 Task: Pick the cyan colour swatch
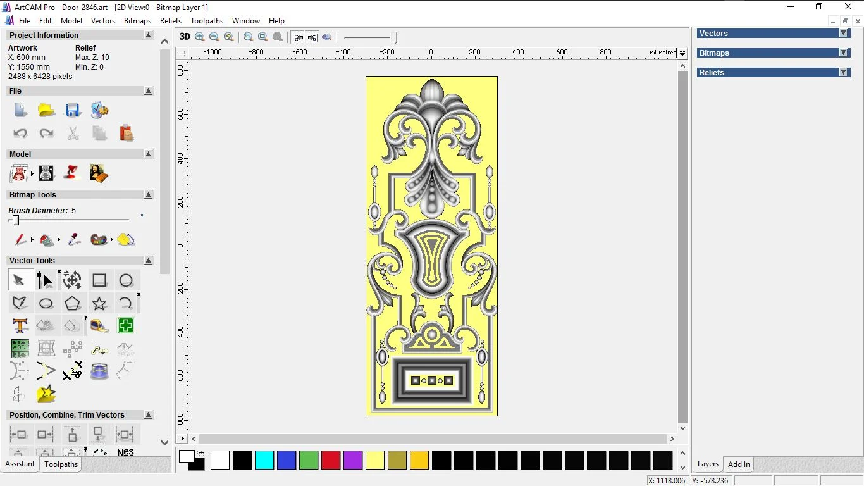(x=264, y=460)
